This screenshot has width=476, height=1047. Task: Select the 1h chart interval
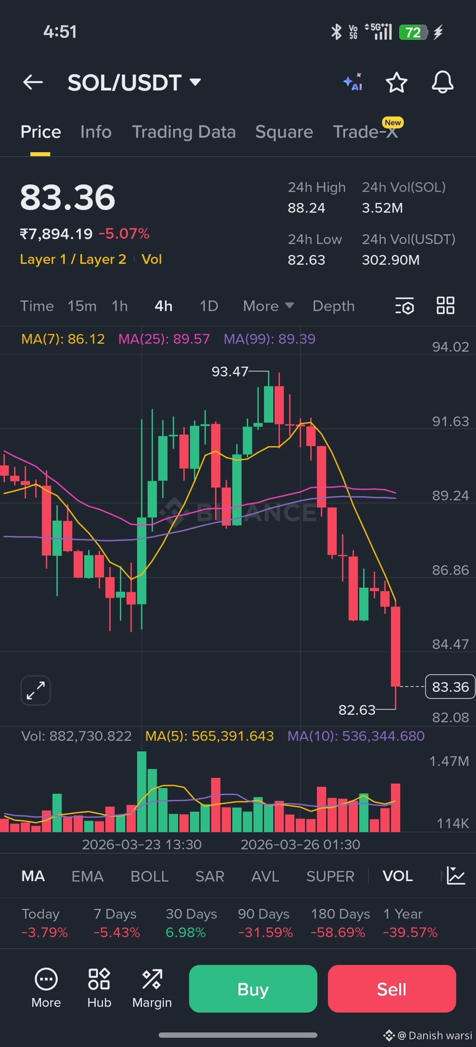(120, 306)
